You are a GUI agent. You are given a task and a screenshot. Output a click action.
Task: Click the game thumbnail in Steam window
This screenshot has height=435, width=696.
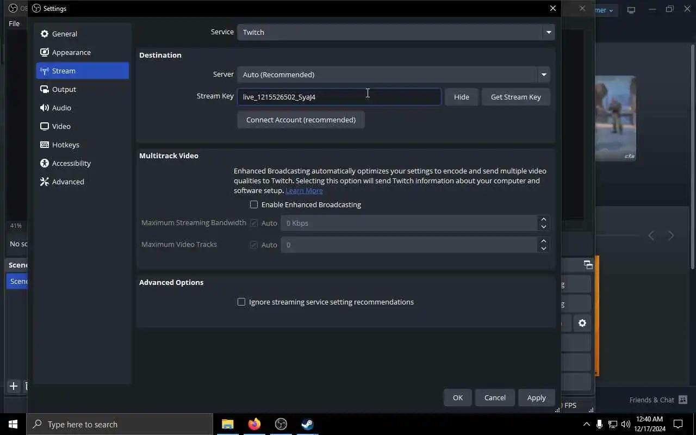pos(616,118)
